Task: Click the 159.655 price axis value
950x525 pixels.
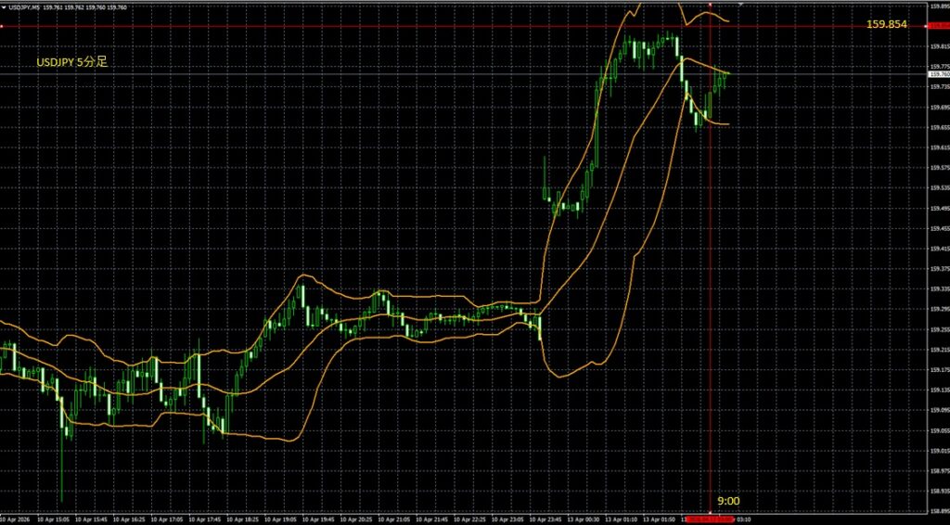Action: [x=939, y=127]
